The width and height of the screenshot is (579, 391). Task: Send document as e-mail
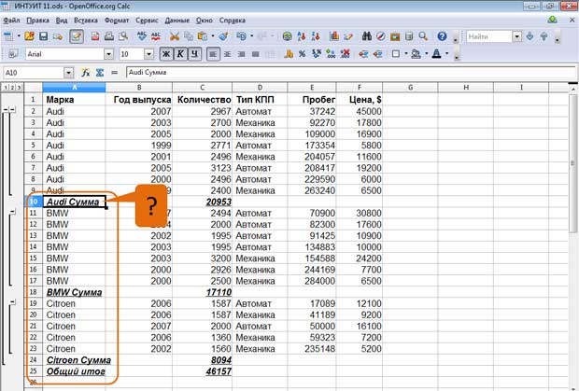(x=57, y=36)
